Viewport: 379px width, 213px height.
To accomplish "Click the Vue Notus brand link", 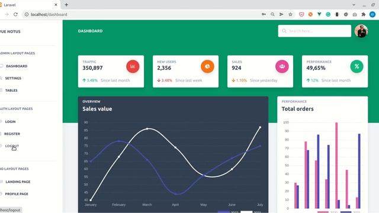I will (x=10, y=31).
